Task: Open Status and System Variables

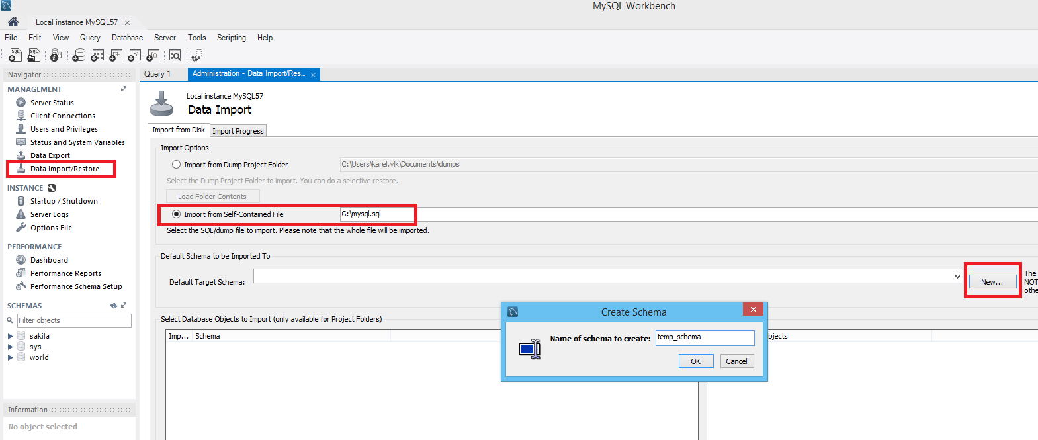Action: pyautogui.click(x=77, y=142)
